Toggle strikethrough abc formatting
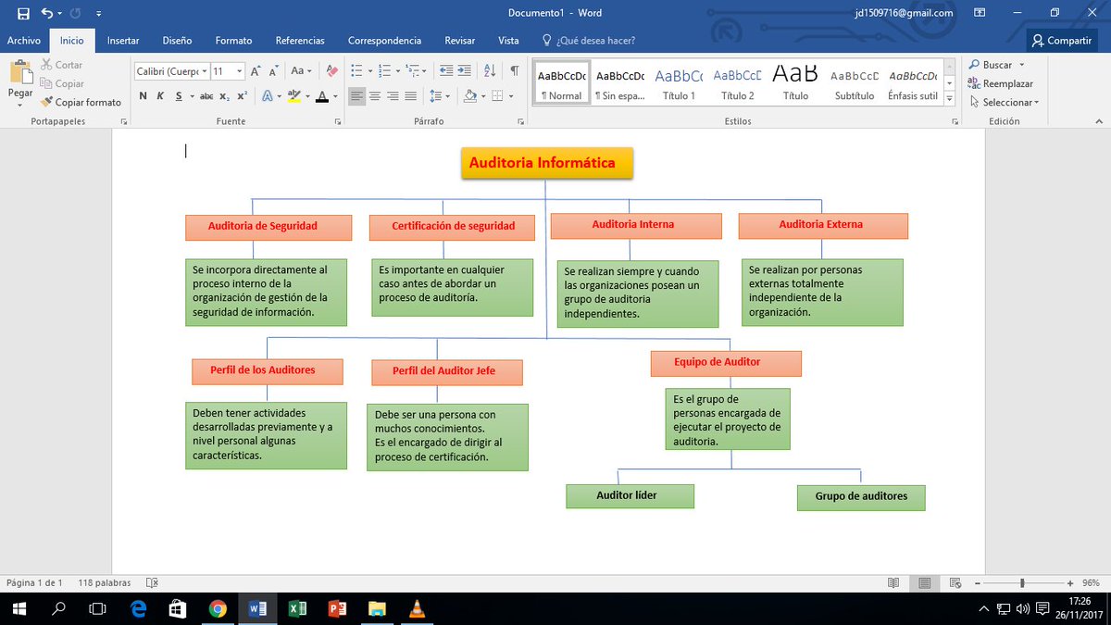Viewport: 1111px width, 625px height. (x=206, y=95)
